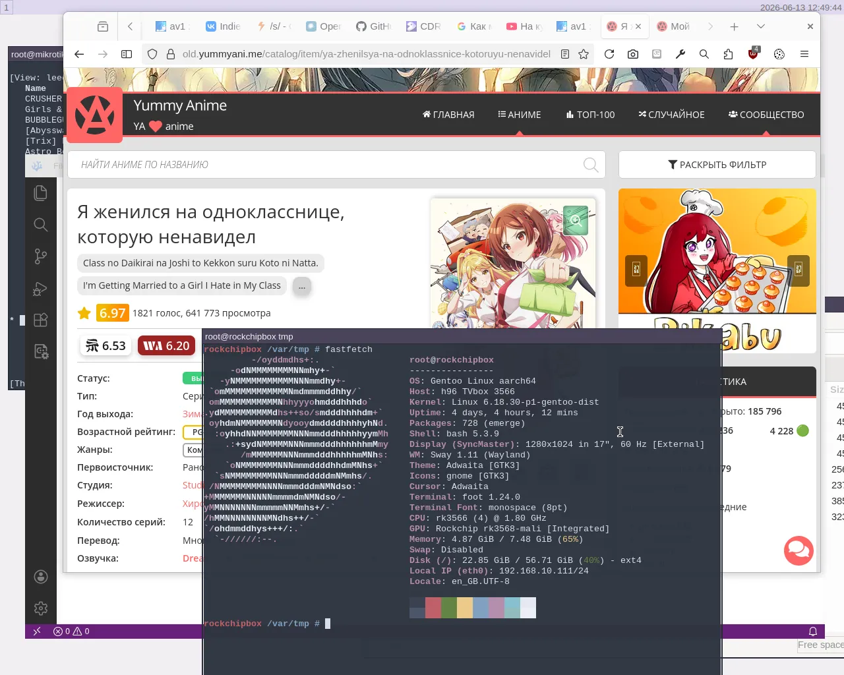The image size is (844, 675).
Task: Open the АНИМЕ menu item
Action: (x=520, y=115)
